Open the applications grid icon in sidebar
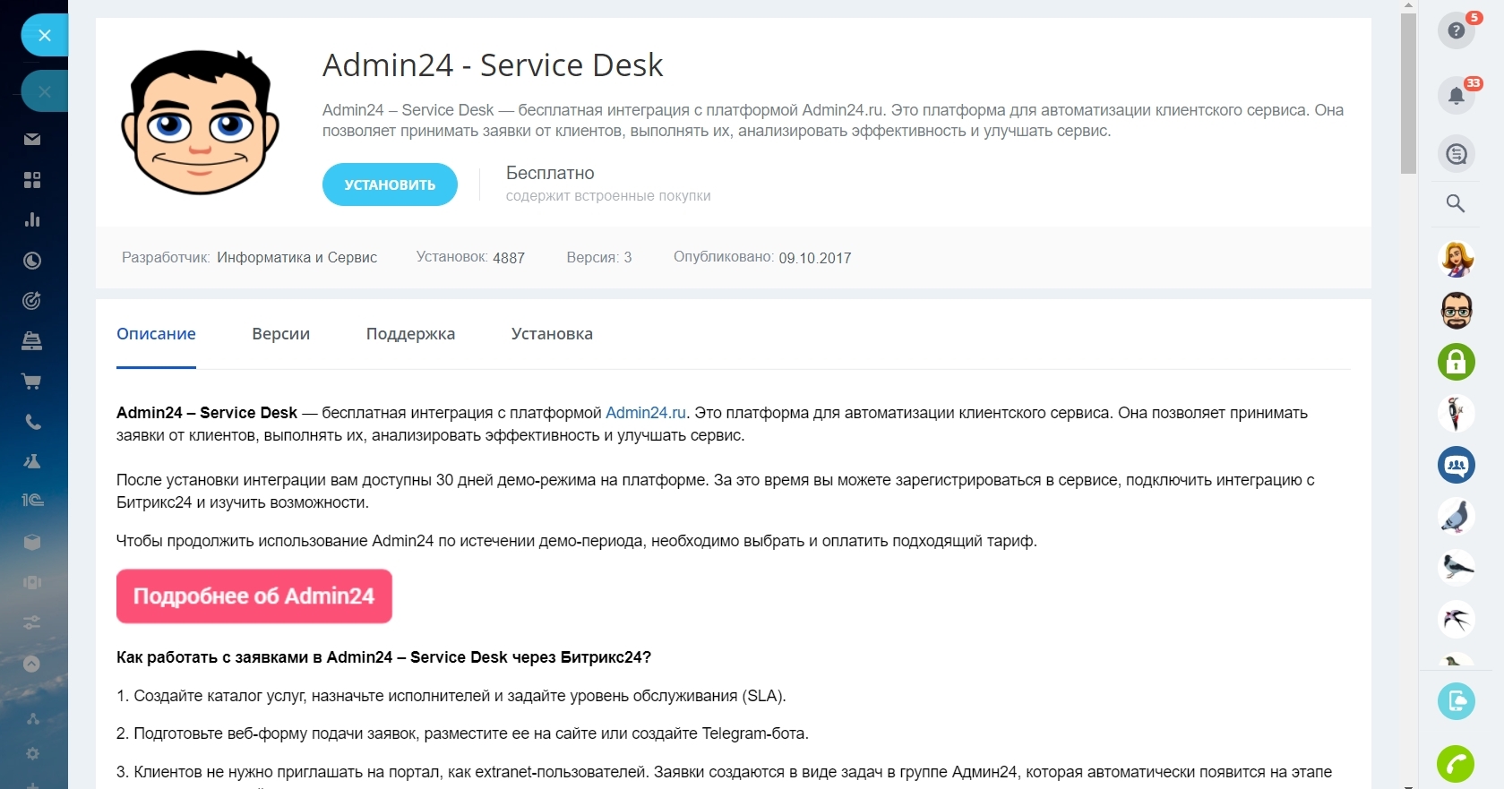Viewport: 1504px width, 789px height. 32,180
